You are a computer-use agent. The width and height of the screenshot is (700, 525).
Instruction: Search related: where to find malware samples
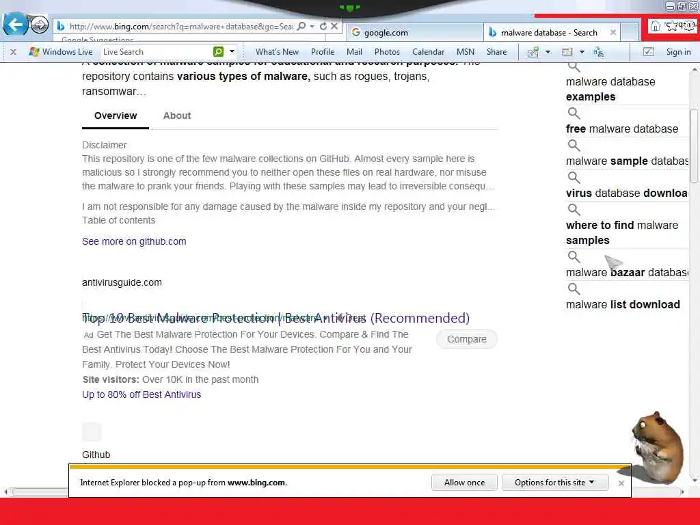click(622, 232)
